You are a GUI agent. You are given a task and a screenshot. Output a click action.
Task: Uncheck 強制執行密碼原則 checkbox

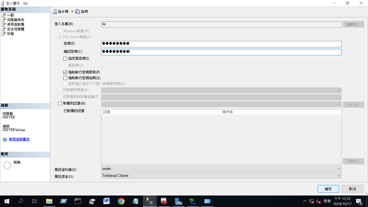[65, 72]
